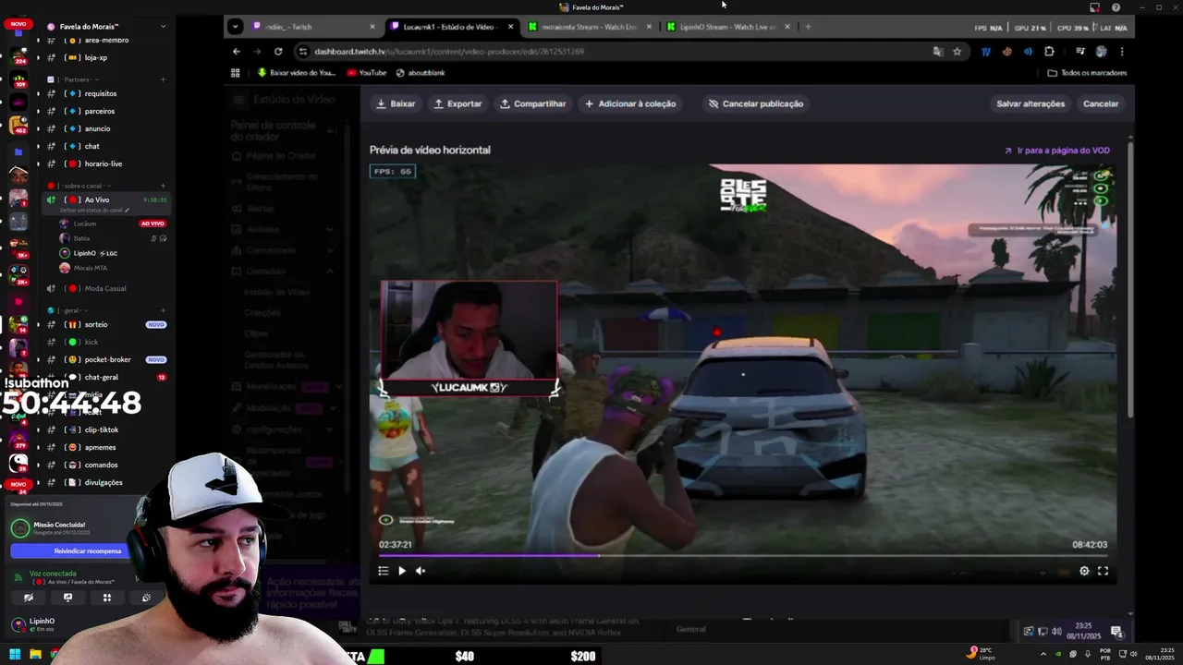Open the about:blank bookmark
1183x665 pixels.
tap(421, 73)
